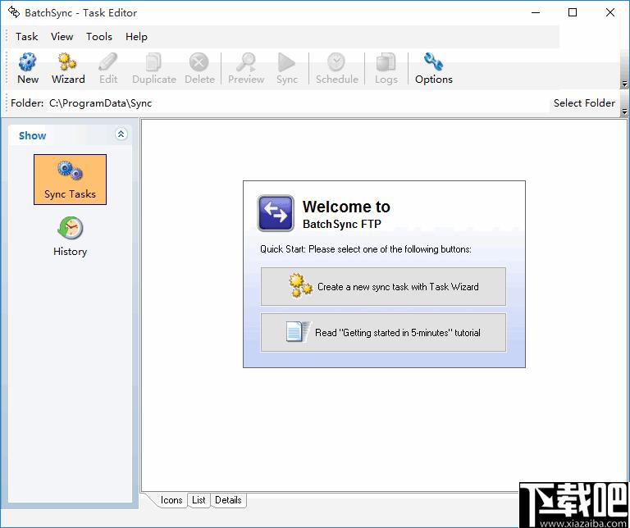The width and height of the screenshot is (630, 528).
Task: Click Create a new sync task with Task Wizard
Action: [x=383, y=287]
